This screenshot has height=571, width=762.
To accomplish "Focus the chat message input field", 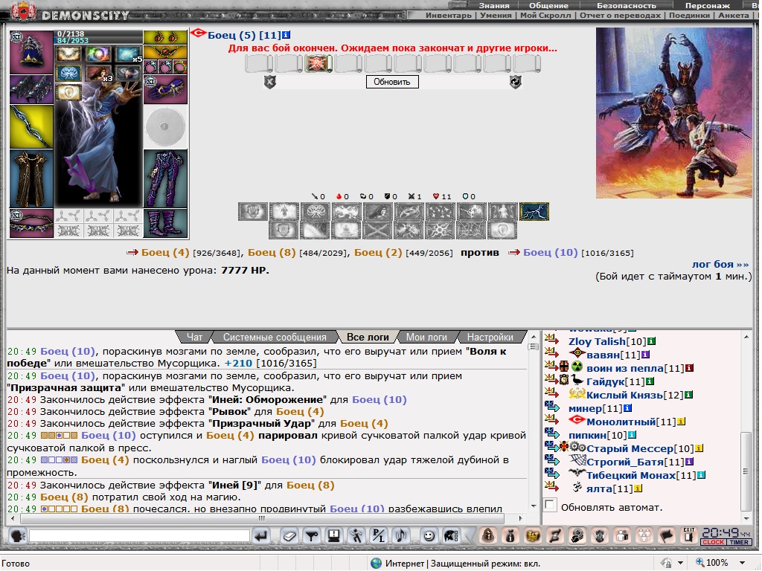I will tap(139, 536).
